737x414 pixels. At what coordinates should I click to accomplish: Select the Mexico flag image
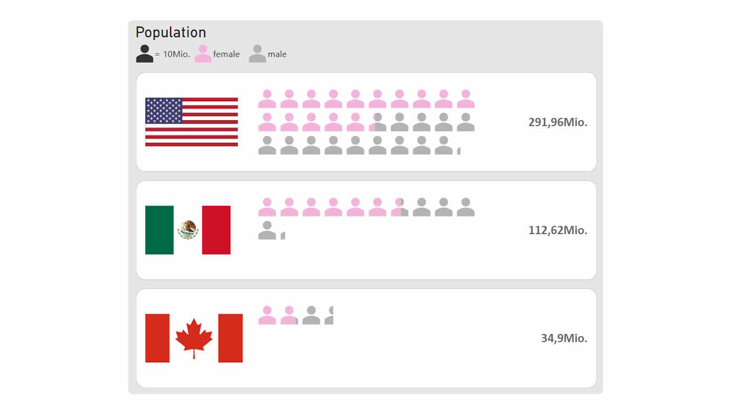point(188,230)
